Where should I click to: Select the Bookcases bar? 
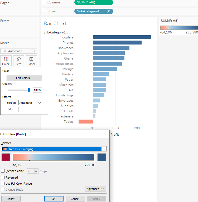[111, 48]
